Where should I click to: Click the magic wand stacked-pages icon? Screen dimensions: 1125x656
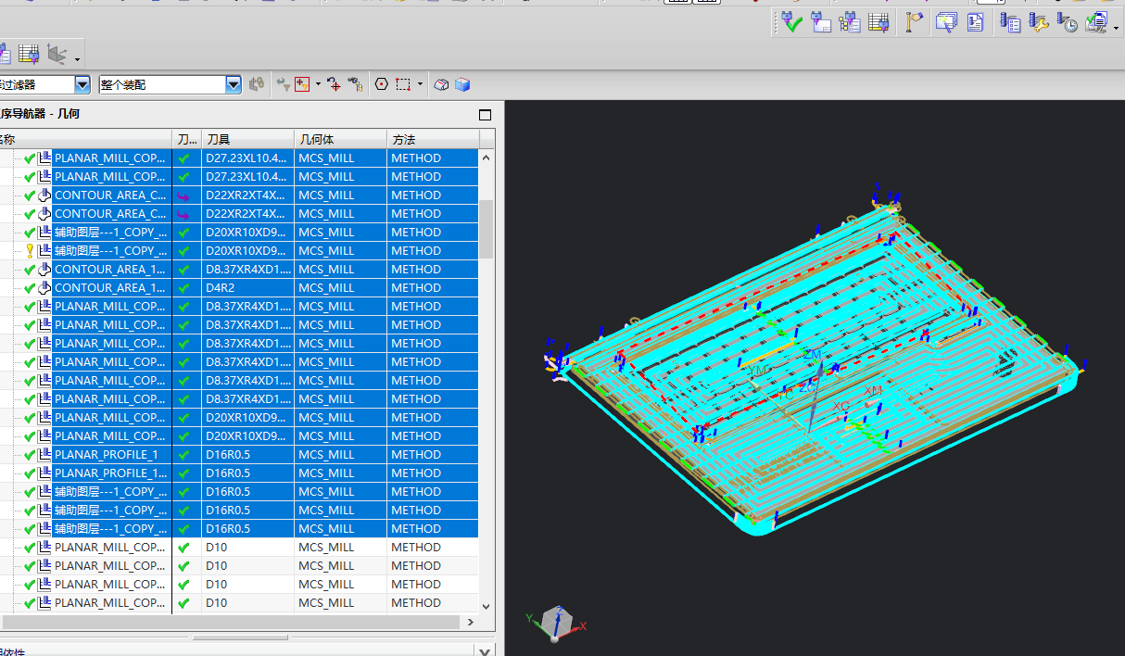click(946, 22)
